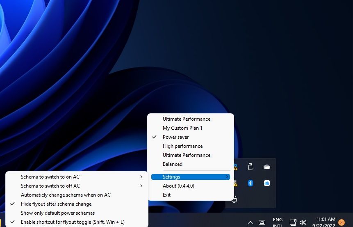Click the speaker volume icon

point(303,222)
